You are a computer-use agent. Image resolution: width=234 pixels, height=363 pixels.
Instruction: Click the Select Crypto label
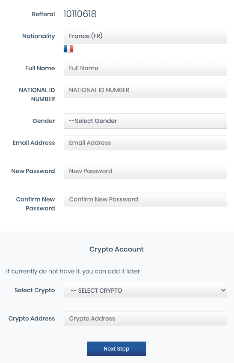[x=35, y=290]
